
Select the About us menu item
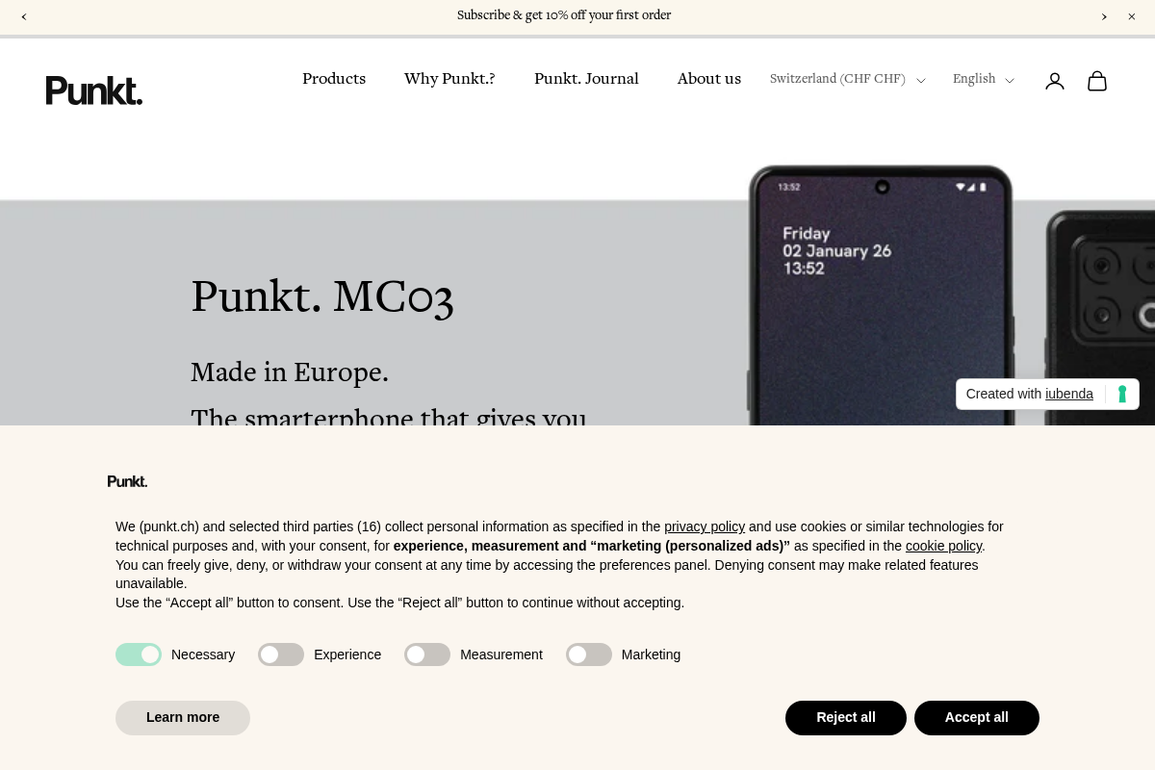click(x=708, y=80)
